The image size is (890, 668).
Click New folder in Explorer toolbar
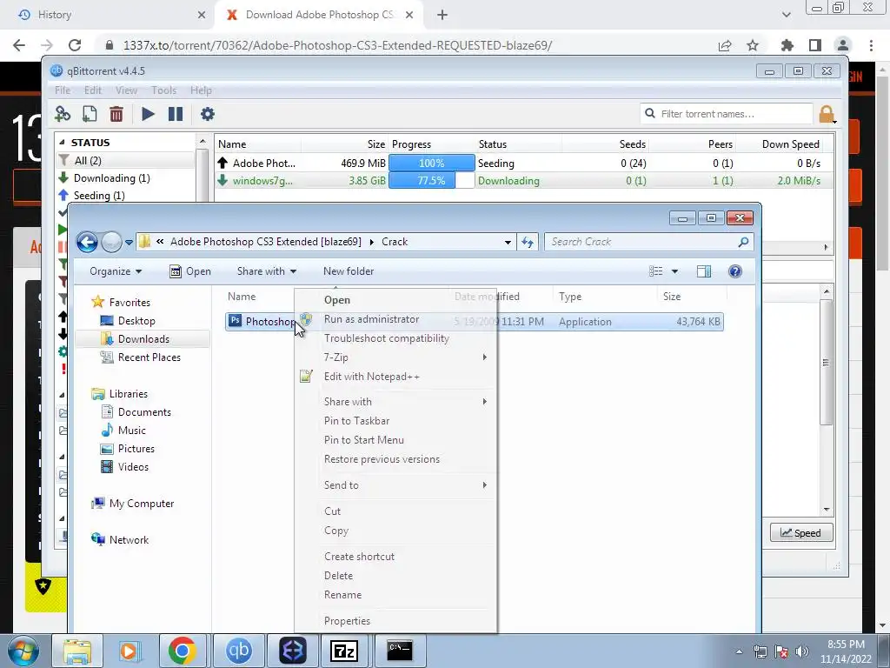[x=349, y=271]
